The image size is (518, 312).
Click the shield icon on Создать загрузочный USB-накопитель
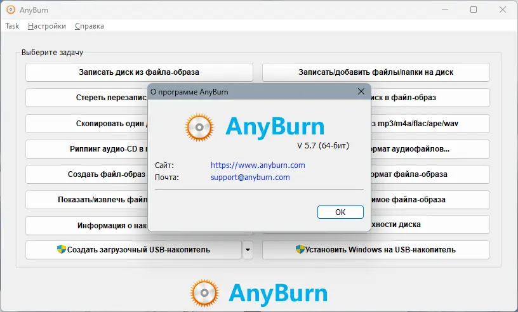[x=62, y=249]
